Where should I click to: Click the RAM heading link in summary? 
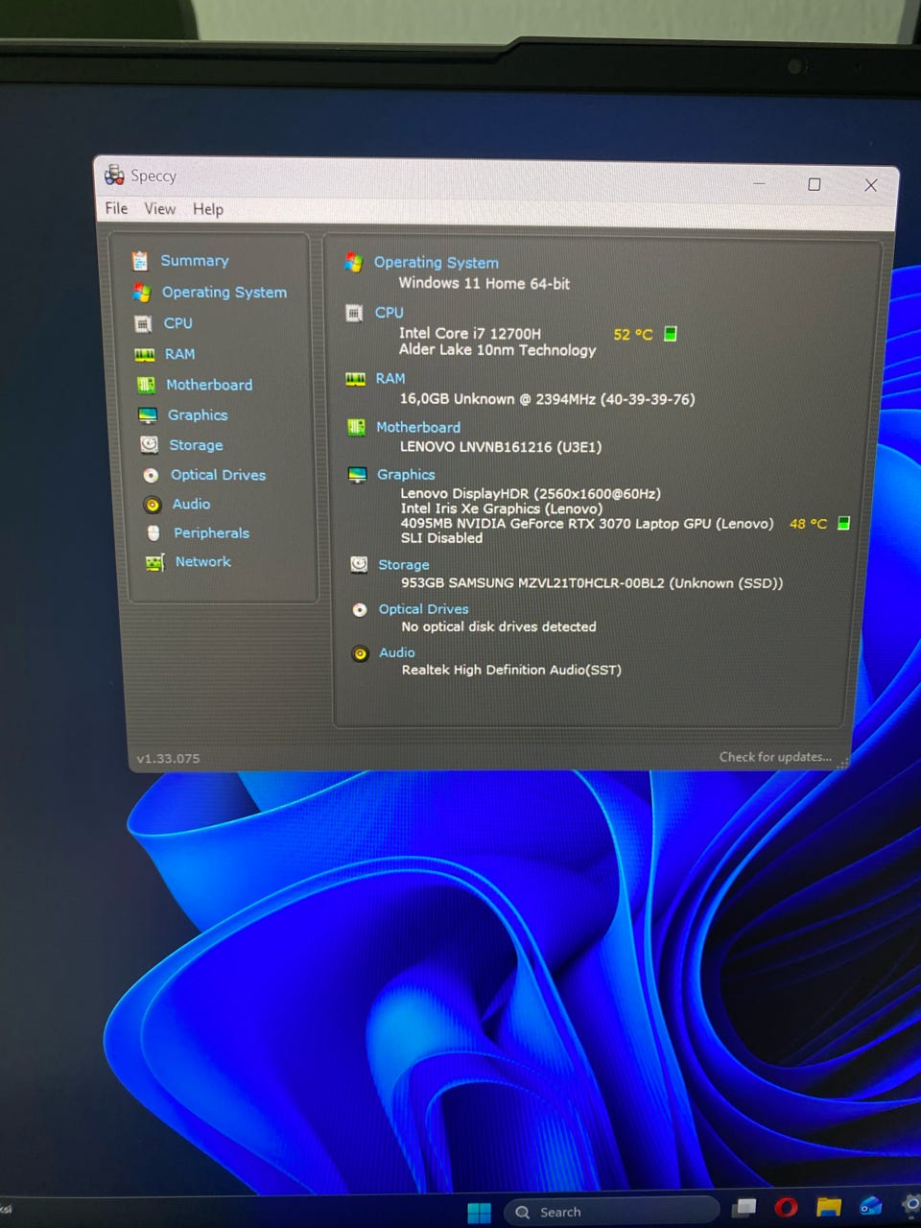pos(390,379)
